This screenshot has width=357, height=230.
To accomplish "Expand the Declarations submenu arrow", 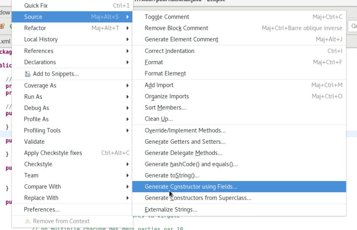I will [x=128, y=62].
